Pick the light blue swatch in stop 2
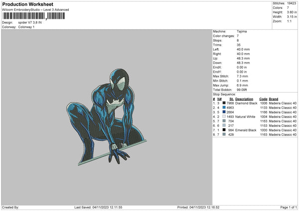 (224, 107)
